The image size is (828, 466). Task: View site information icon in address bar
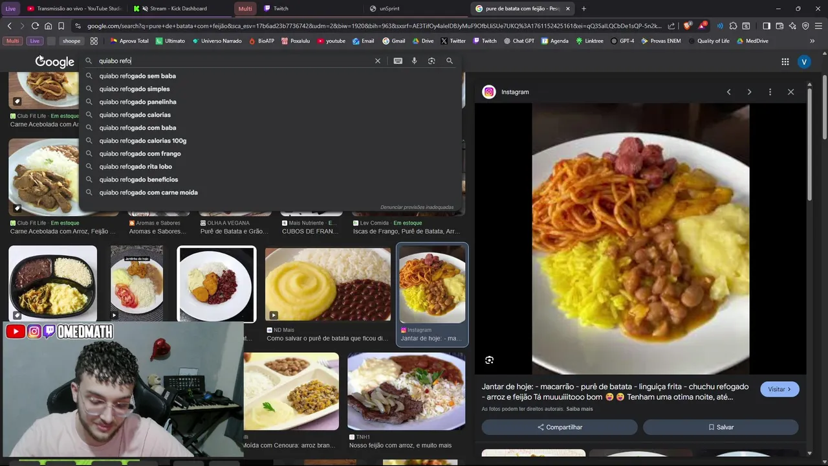coord(78,26)
